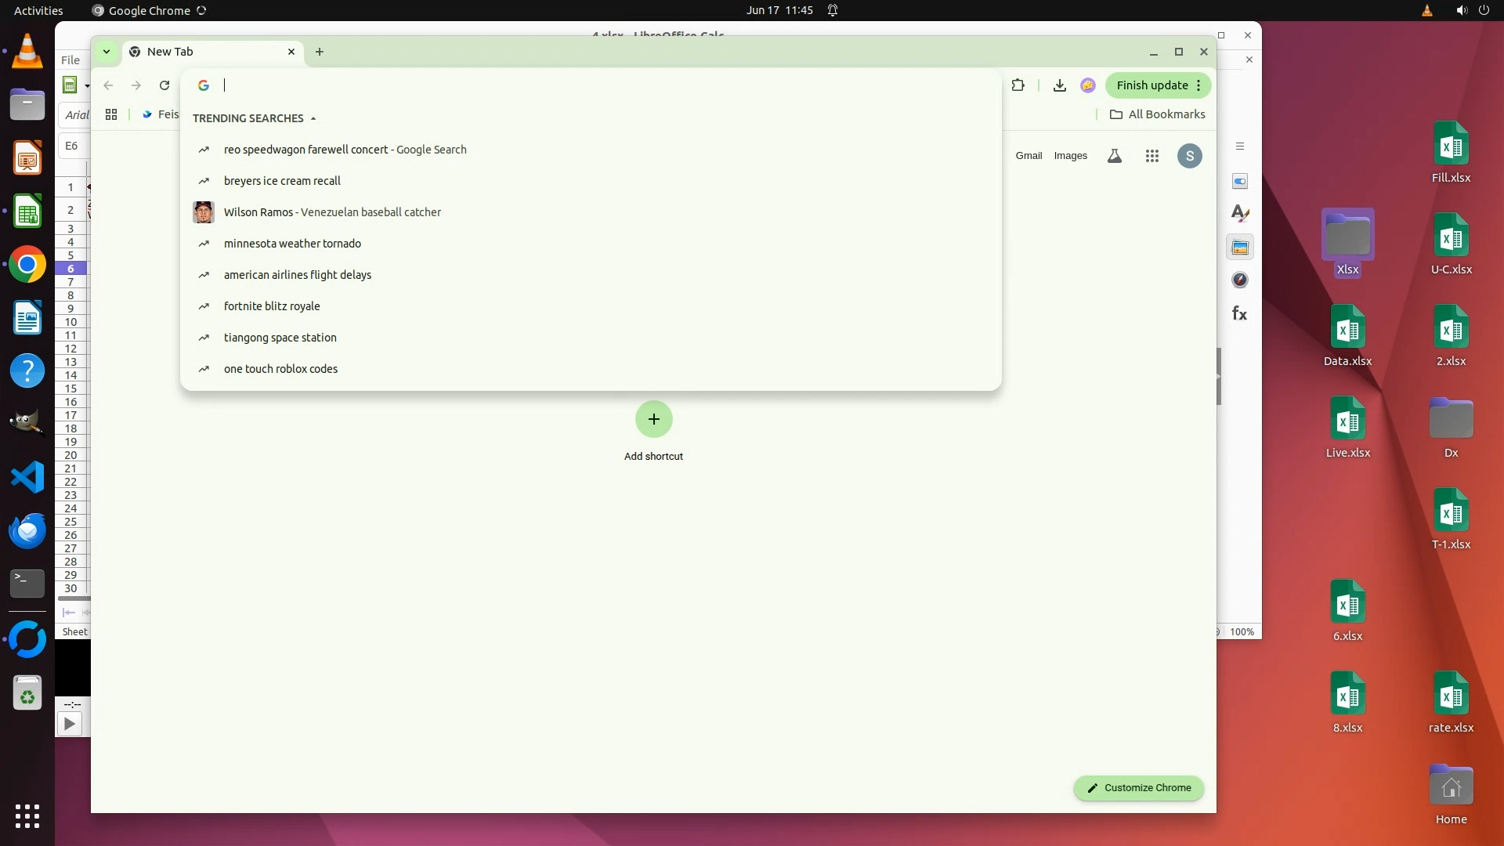The width and height of the screenshot is (1504, 846).
Task: Open the Google apps grid
Action: click(1151, 156)
